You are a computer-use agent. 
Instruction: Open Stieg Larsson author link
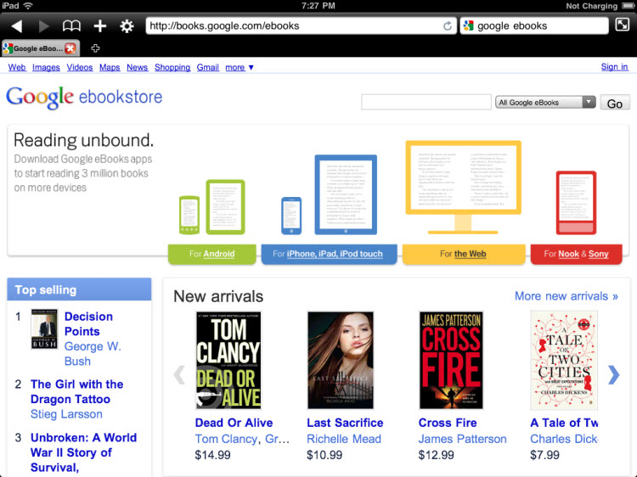pos(66,414)
